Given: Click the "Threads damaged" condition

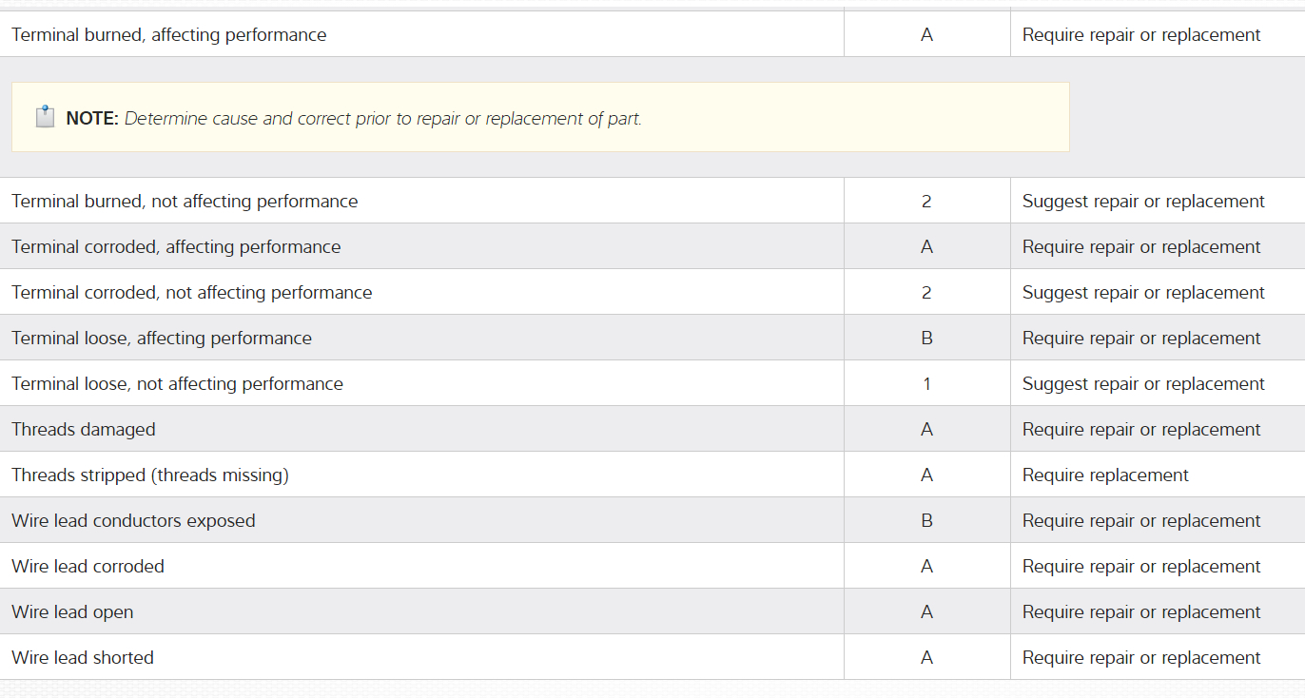Looking at the screenshot, I should pos(84,430).
